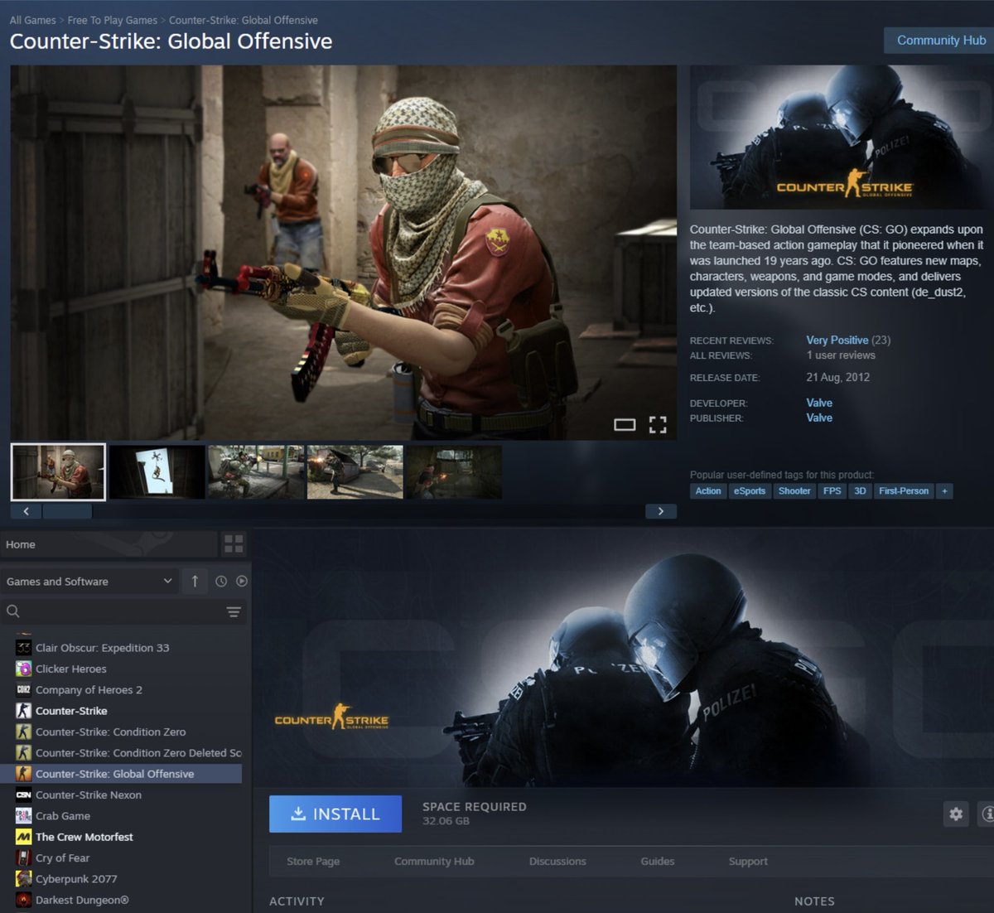
Task: Open the Valve publisher link
Action: 819,418
